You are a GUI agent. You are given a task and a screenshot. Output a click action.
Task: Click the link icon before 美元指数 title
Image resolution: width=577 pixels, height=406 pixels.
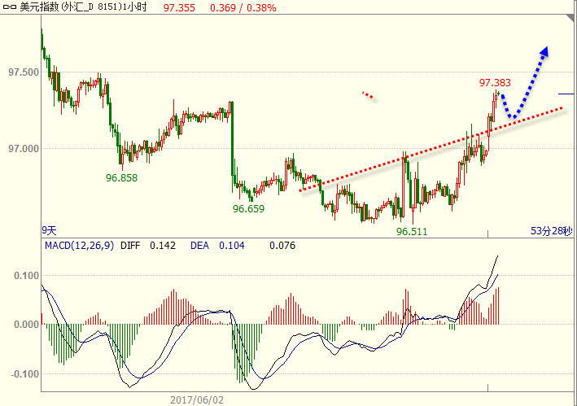coord(9,7)
